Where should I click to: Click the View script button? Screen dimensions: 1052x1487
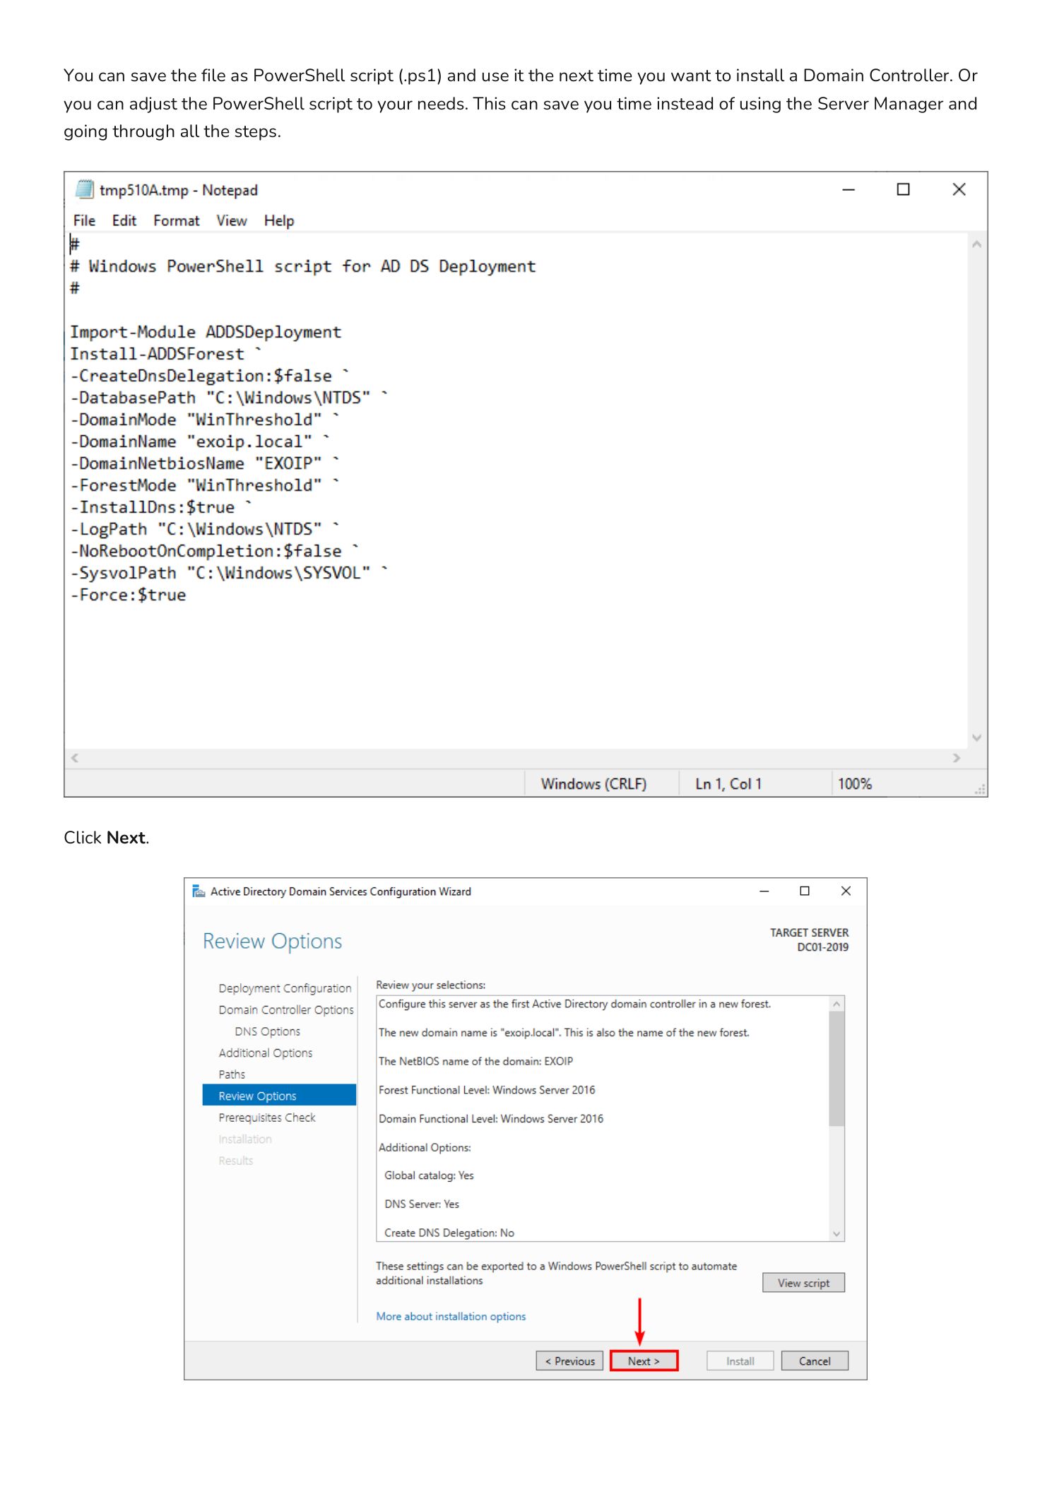click(x=803, y=1282)
